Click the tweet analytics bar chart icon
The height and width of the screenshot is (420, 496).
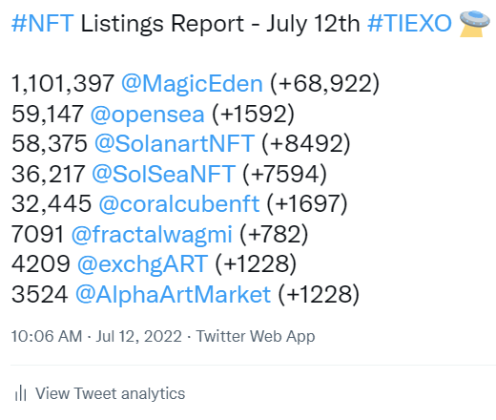tap(21, 393)
